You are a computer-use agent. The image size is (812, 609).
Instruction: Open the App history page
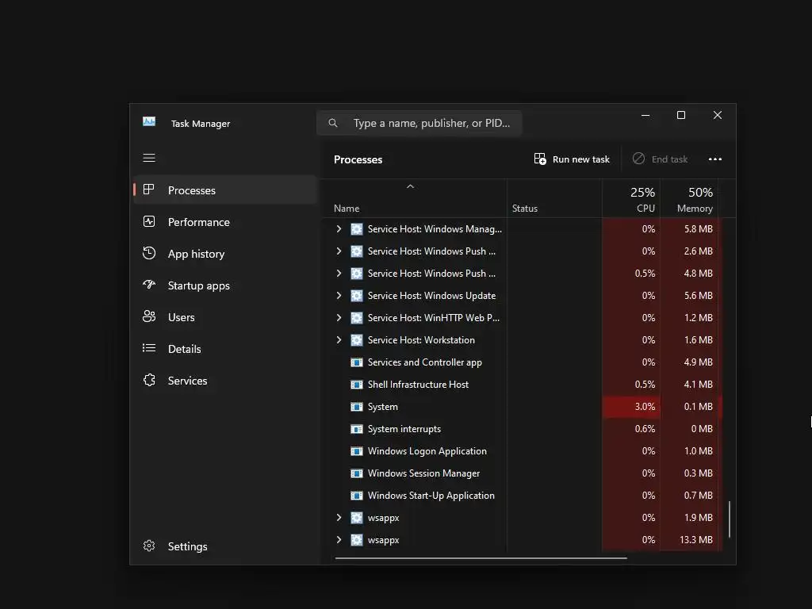pyautogui.click(x=225, y=254)
